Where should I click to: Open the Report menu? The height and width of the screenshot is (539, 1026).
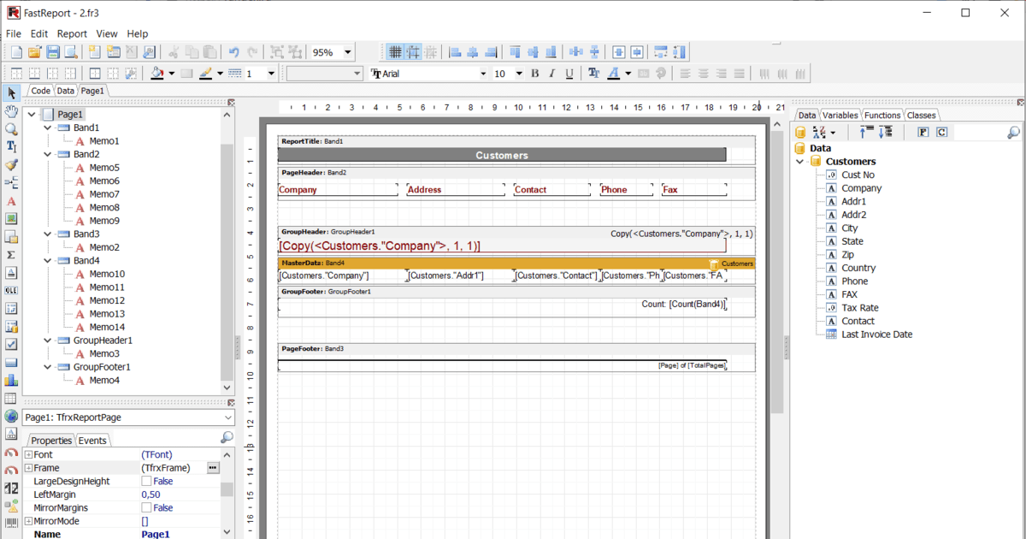click(72, 33)
